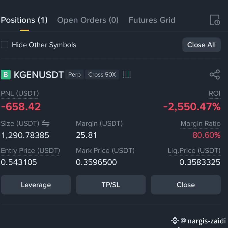Tap the green B buy badge
This screenshot has height=228, width=228.
click(x=6, y=75)
